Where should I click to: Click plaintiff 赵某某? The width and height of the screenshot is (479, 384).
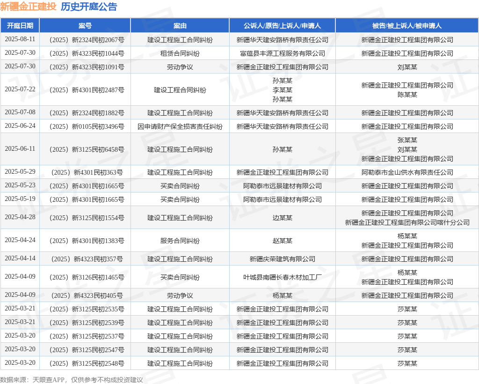point(282,241)
